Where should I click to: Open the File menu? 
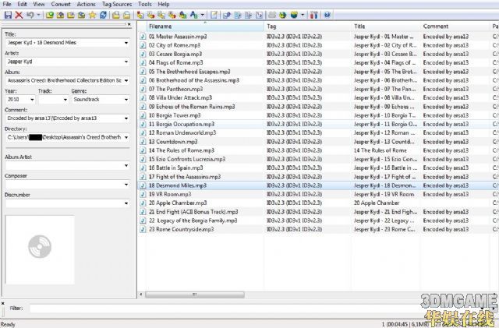coord(7,4)
